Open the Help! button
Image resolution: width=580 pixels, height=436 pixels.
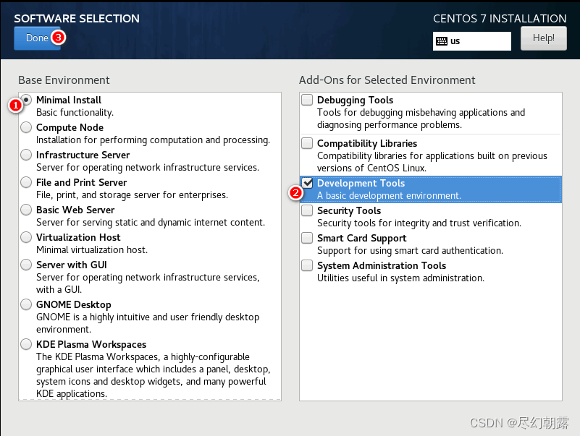[x=543, y=38]
